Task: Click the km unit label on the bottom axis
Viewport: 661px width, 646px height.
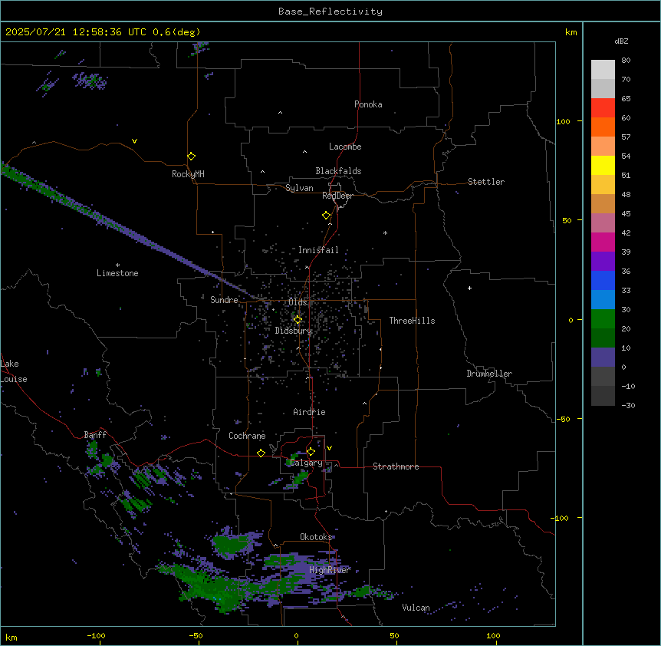Action: [12, 637]
